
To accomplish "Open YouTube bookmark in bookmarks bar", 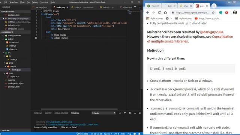I will [x=207, y=18].
